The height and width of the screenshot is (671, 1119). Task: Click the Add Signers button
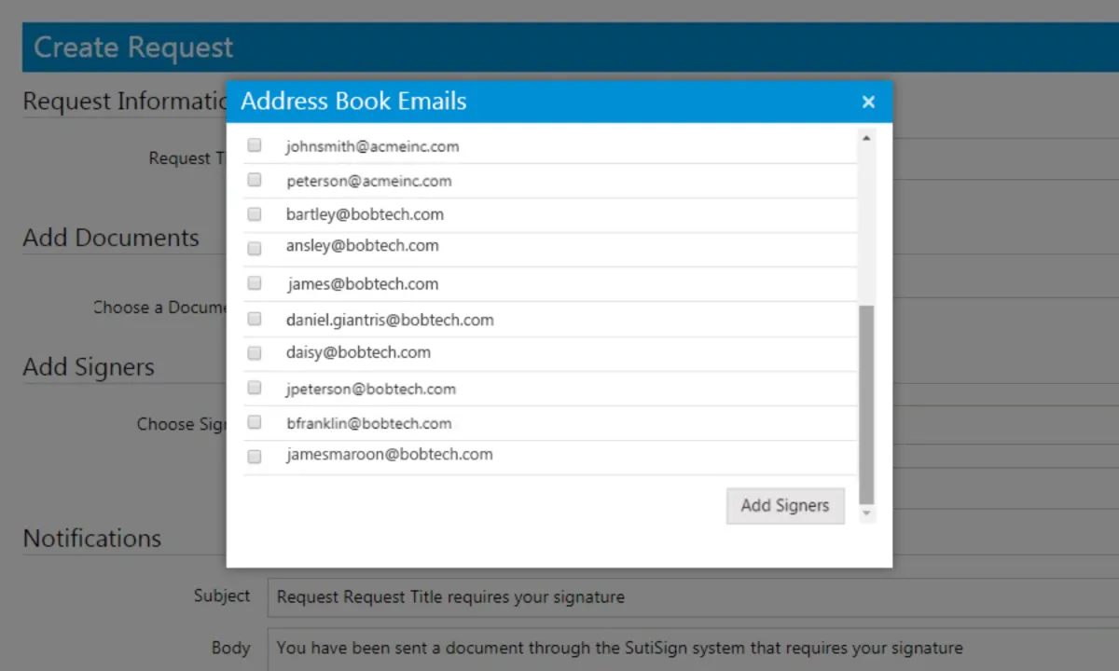[785, 505]
